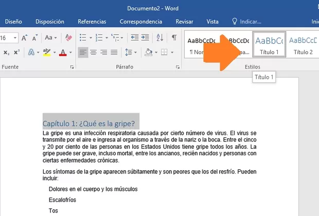Decrease font size with shrink font icon
The height and width of the screenshot is (216, 319).
pyautogui.click(x=35, y=38)
